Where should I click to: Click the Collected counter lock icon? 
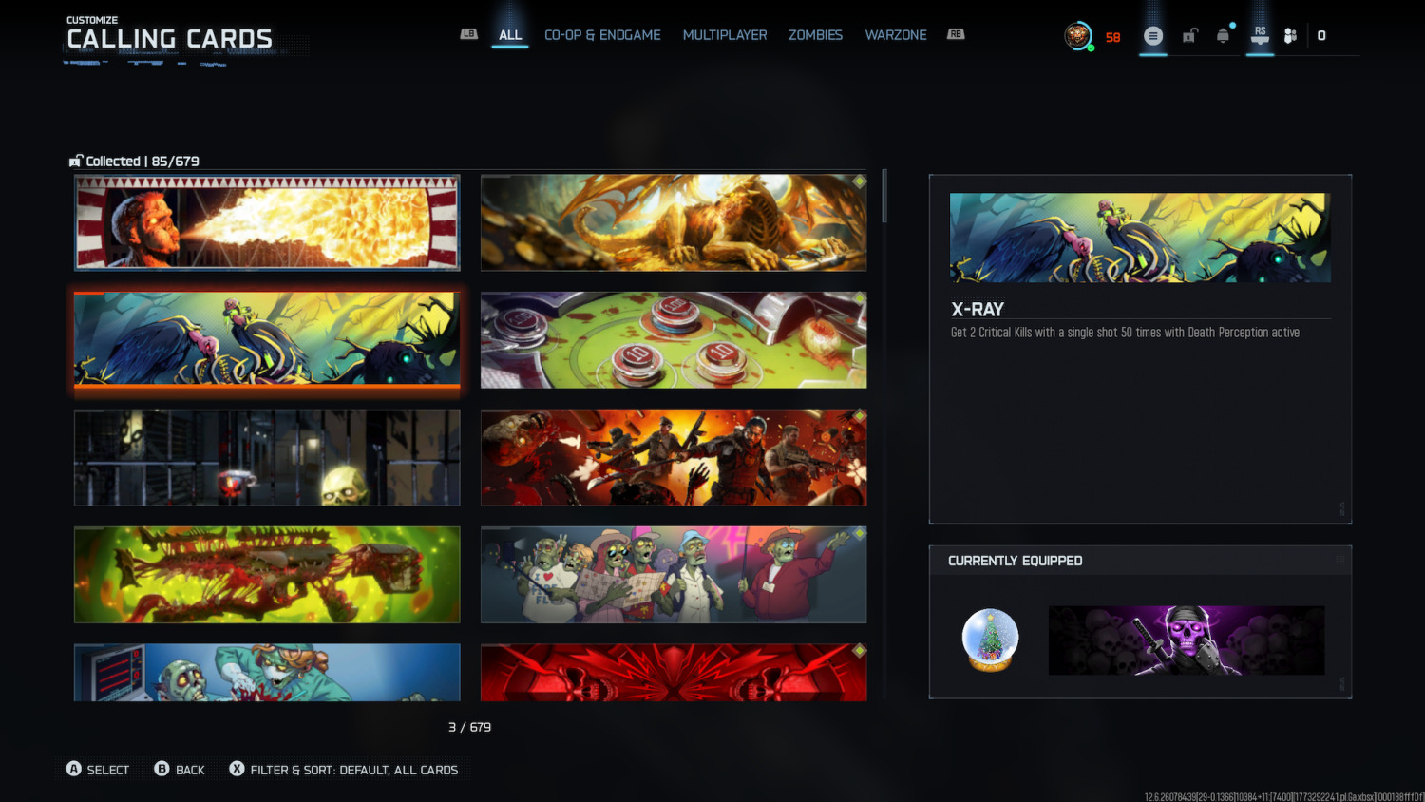[x=76, y=161]
